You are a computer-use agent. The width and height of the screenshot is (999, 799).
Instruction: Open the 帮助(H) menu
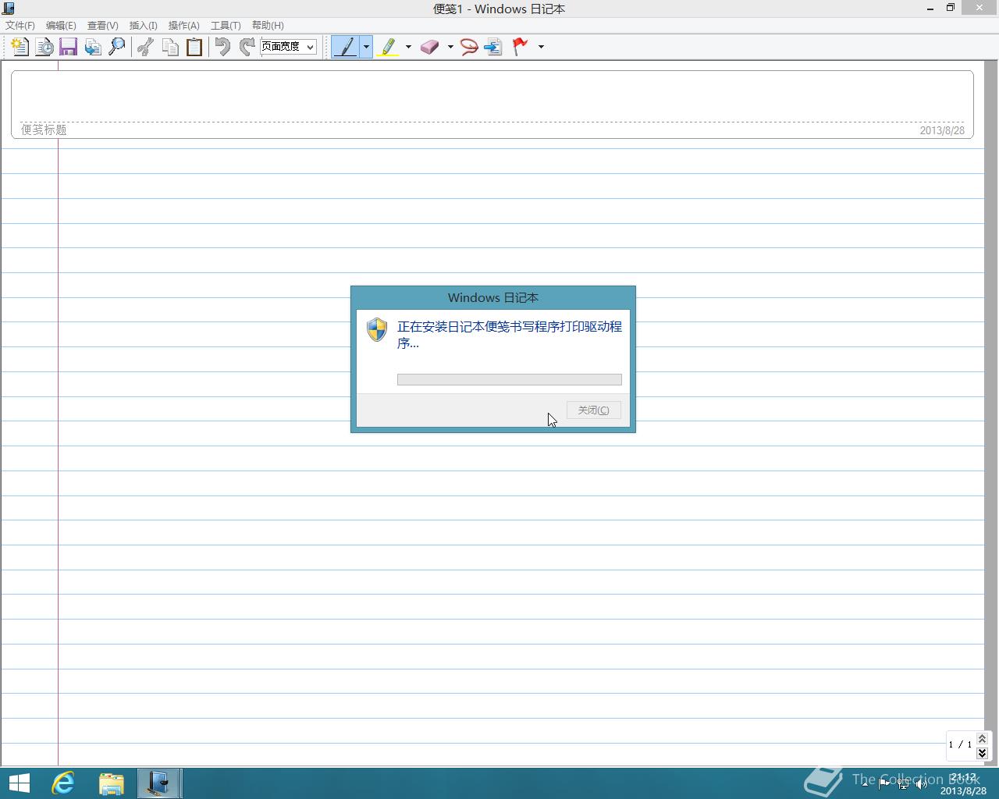click(268, 26)
